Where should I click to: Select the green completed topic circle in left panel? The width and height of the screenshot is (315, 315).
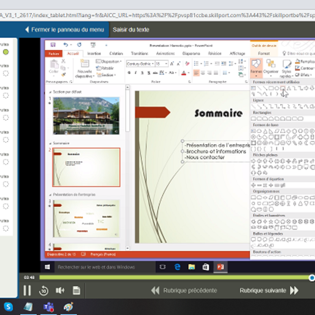click(6, 52)
